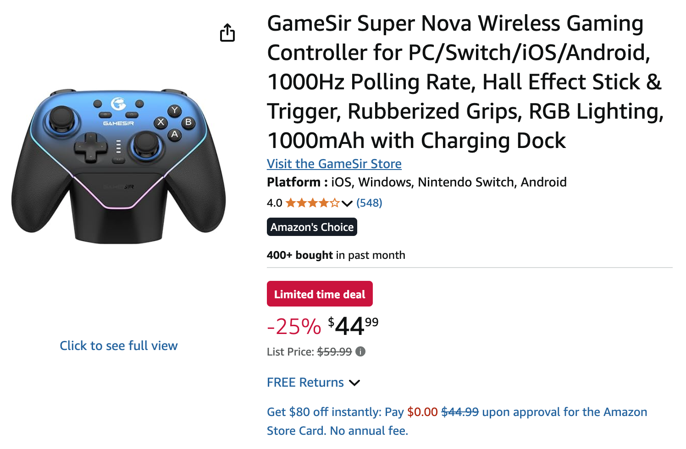Click the -25% discount label
Screen dimensions: 686x449
pyautogui.click(x=294, y=327)
